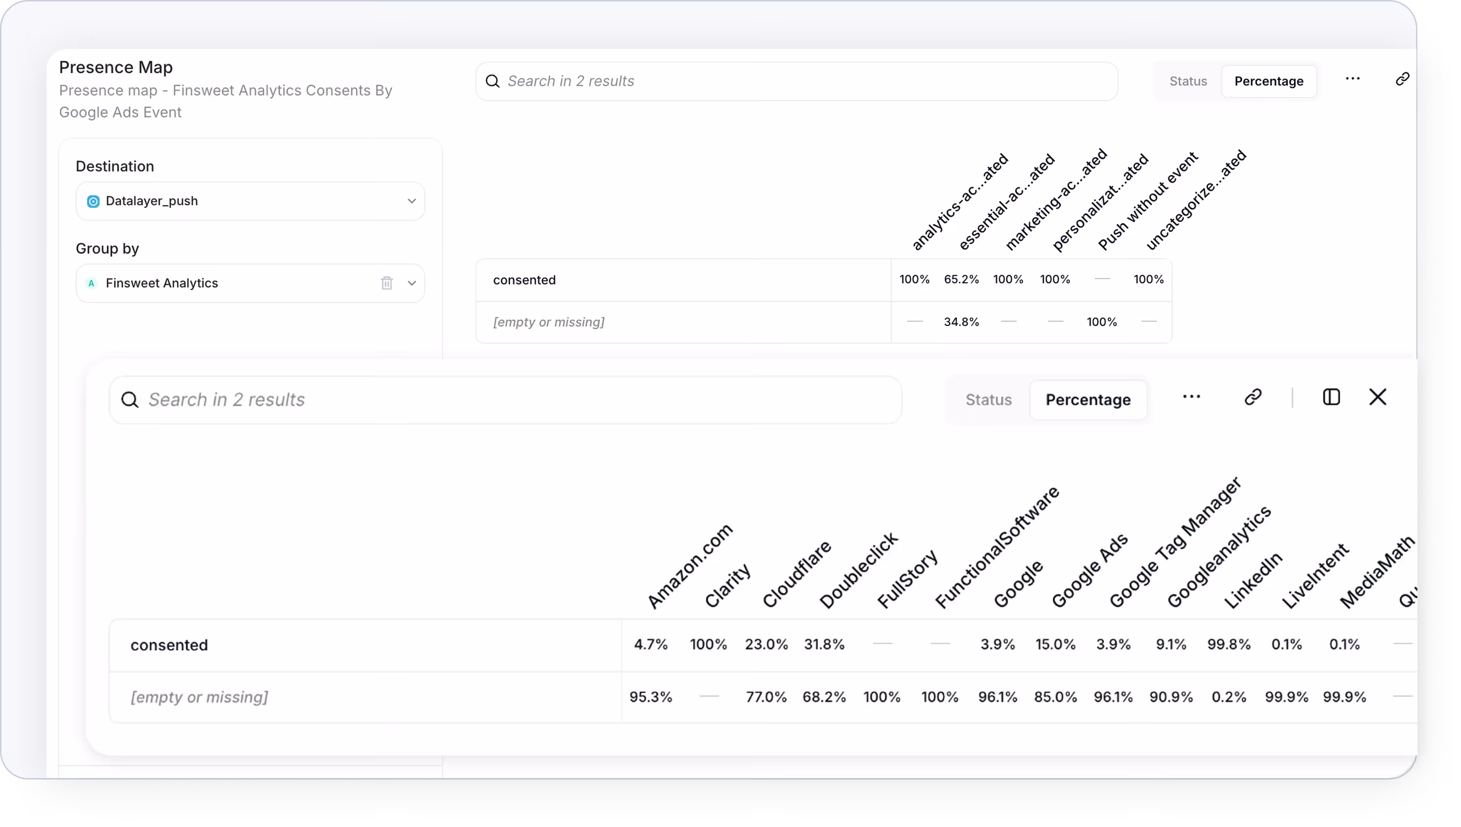This screenshot has width=1461, height=827.
Task: Focus the lower 'Search in 2 results' field
Action: tap(511, 400)
